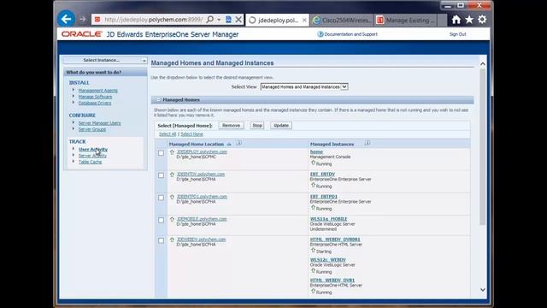
Task: Switch to the Cisco2504Wireless tab
Action: click(x=342, y=21)
